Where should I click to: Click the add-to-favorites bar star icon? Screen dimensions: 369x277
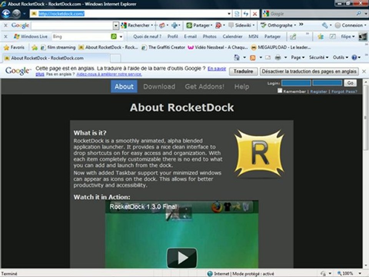pyautogui.click(x=35, y=48)
